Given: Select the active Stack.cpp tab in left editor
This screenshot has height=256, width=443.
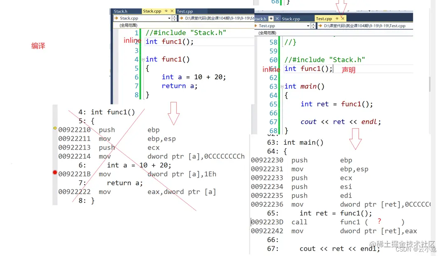Looking at the screenshot, I should click(x=152, y=11).
